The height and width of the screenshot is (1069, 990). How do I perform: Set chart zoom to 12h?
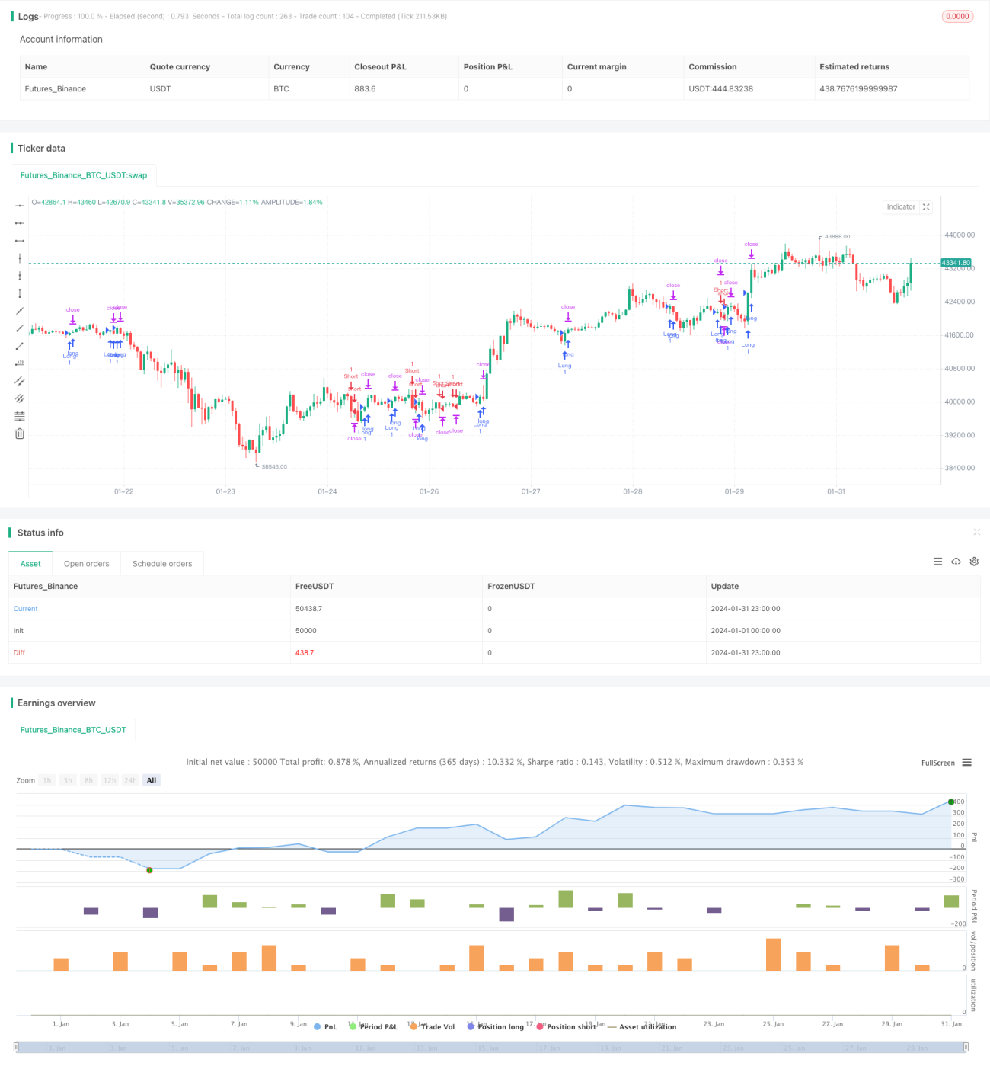[110, 780]
